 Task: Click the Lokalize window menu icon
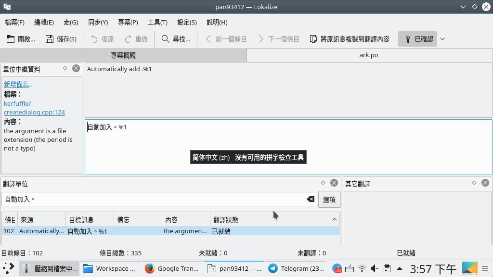click(x=7, y=7)
